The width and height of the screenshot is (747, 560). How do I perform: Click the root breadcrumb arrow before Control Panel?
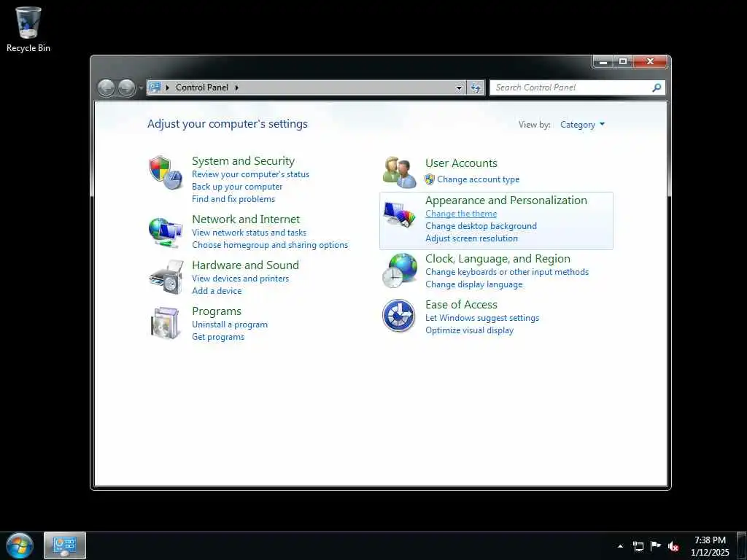point(168,87)
